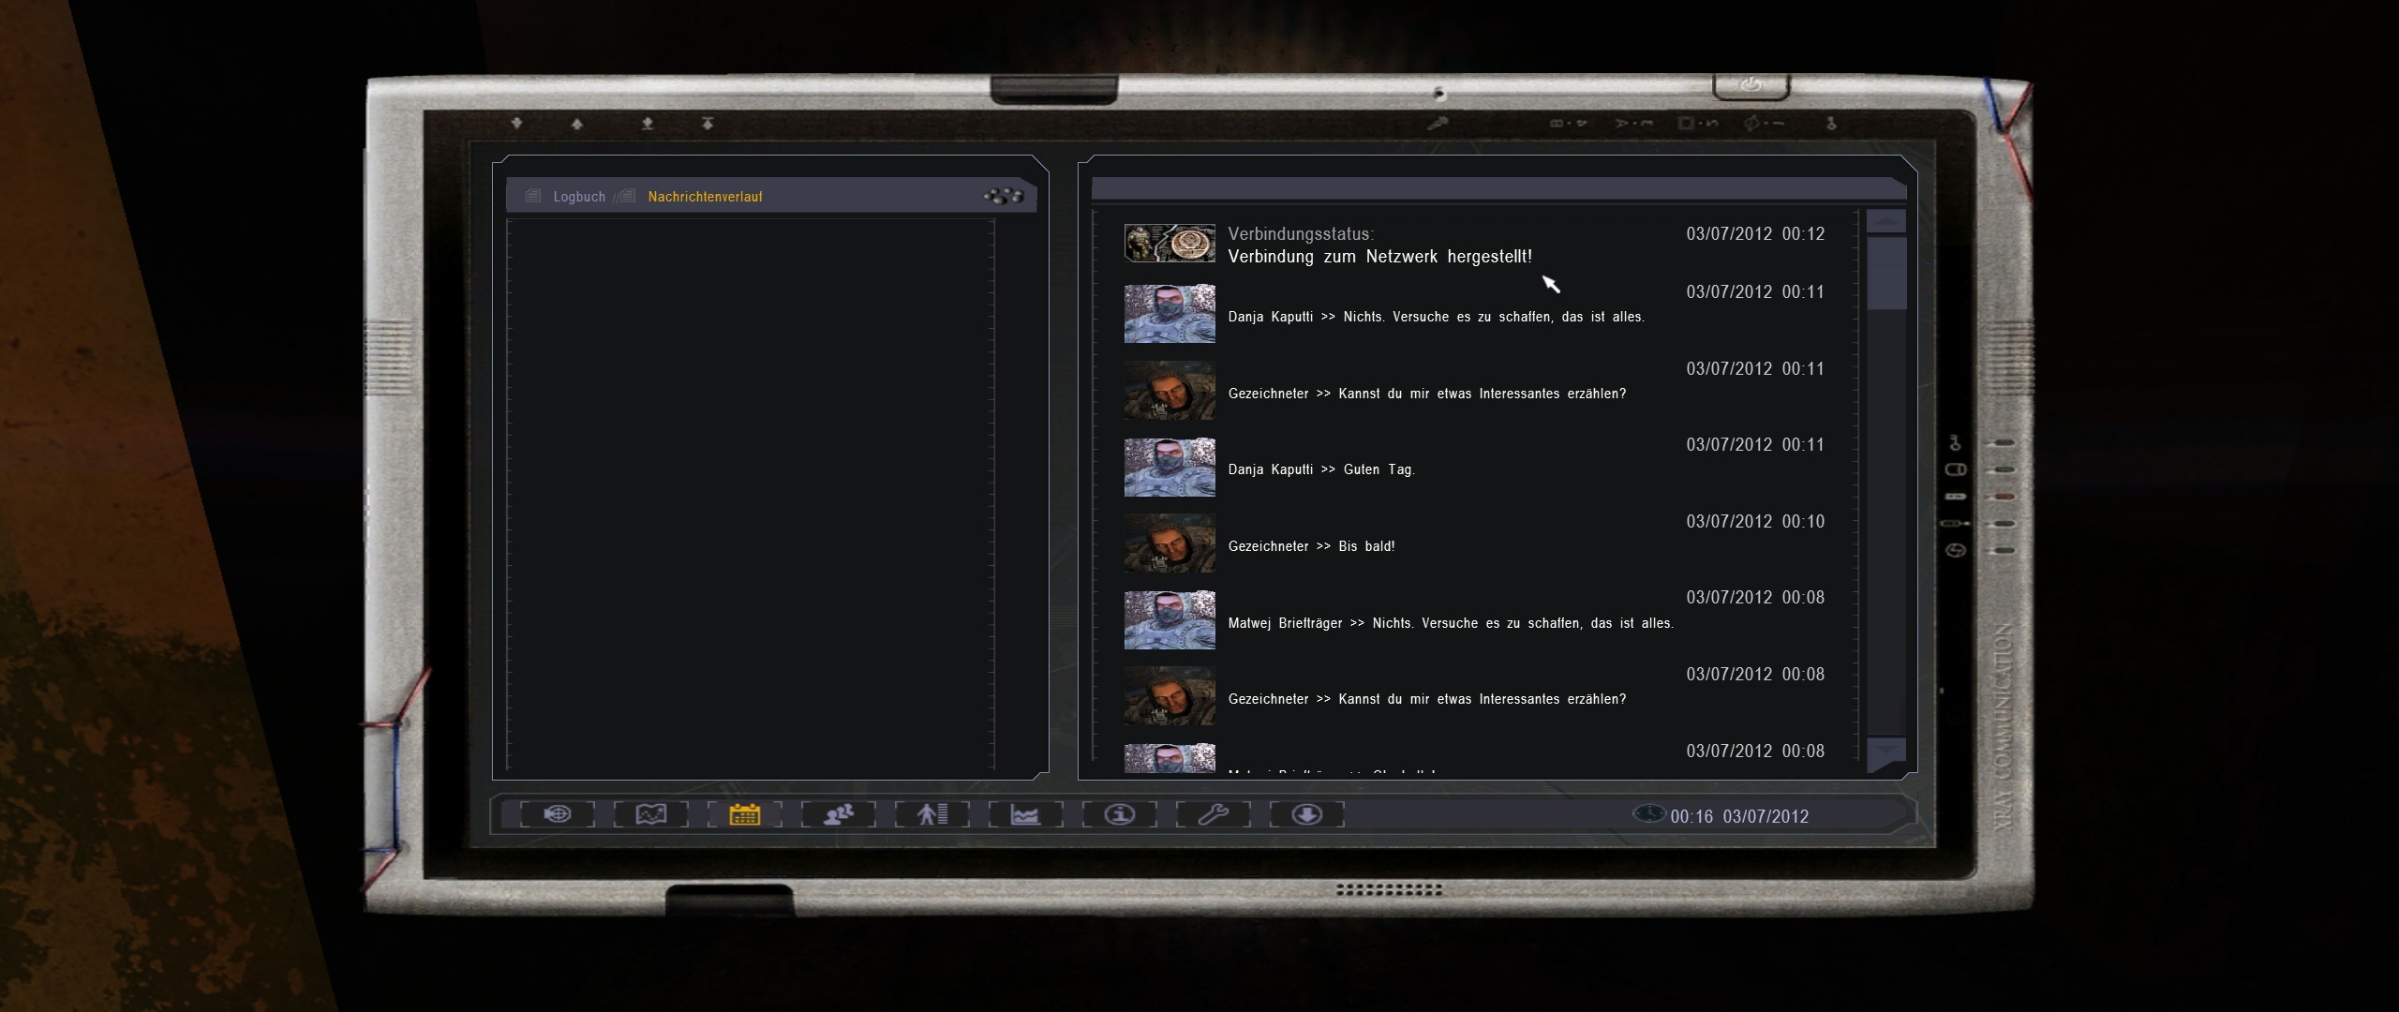Select the "Danja Kaputti >> Guten Tag." message
2399x1012 pixels.
1321,469
